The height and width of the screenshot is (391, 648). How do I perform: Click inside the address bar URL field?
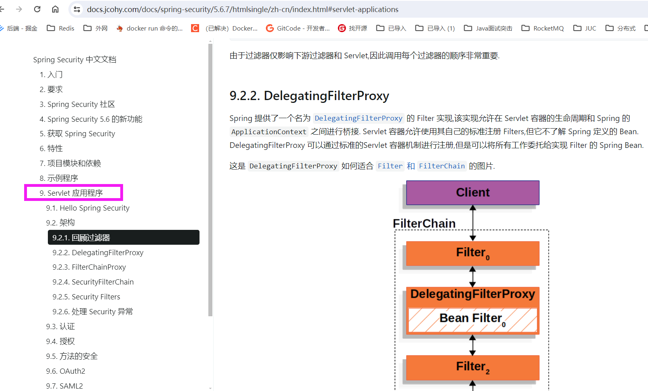[241, 9]
